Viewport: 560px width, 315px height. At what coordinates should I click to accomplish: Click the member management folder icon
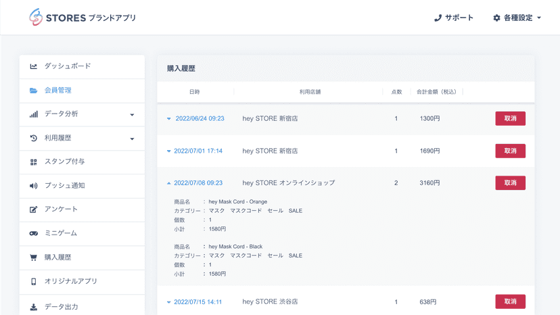tap(34, 91)
